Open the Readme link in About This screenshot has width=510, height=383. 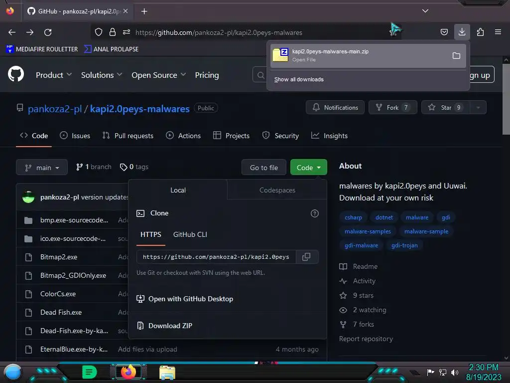pos(359,266)
